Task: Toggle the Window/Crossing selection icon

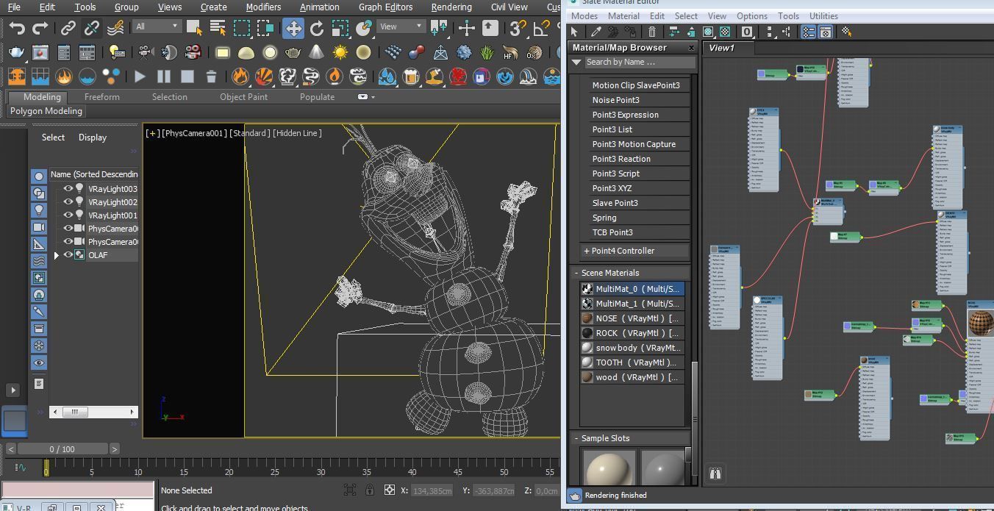Action: (x=265, y=29)
